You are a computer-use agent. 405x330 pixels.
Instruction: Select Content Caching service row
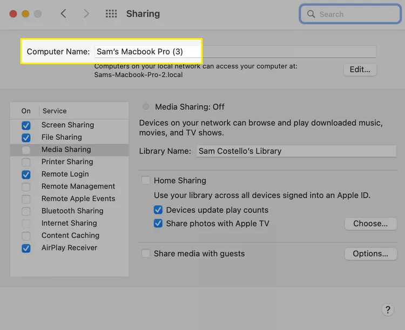point(69,235)
